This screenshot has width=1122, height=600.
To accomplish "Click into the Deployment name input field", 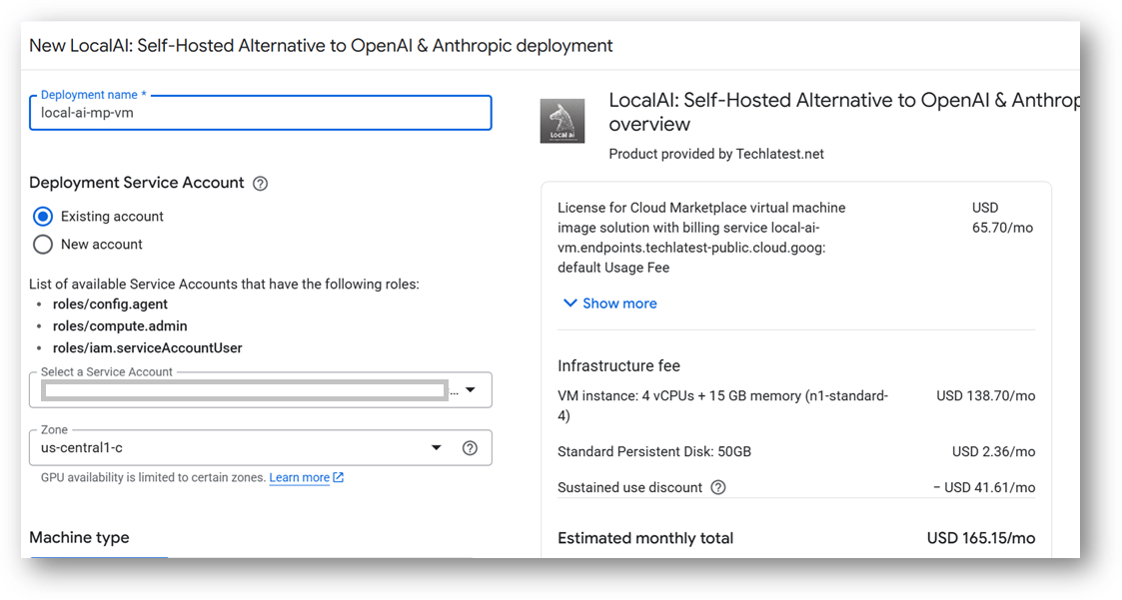I will [x=261, y=113].
